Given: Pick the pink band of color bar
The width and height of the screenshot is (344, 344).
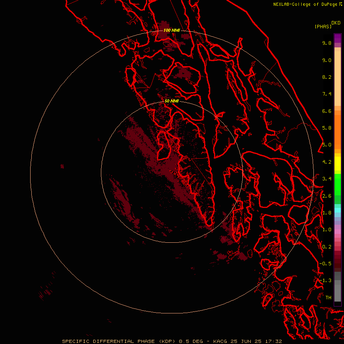Looking at the screenshot, I should (x=338, y=232).
